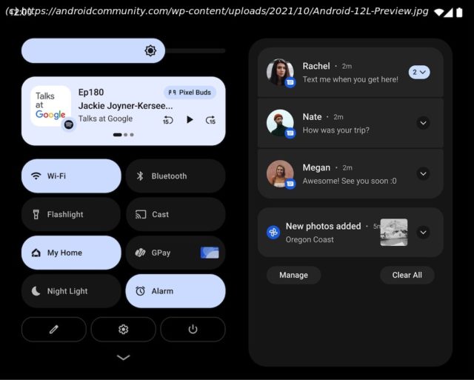Click the flashlight icon
Screen dimensions: 474x380
(x=36, y=214)
